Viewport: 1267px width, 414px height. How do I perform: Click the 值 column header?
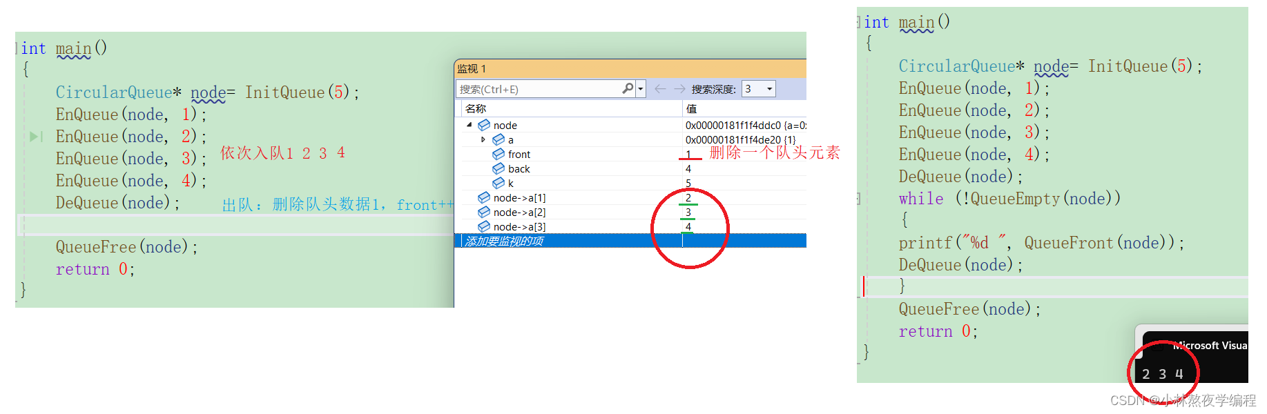pyautogui.click(x=691, y=108)
